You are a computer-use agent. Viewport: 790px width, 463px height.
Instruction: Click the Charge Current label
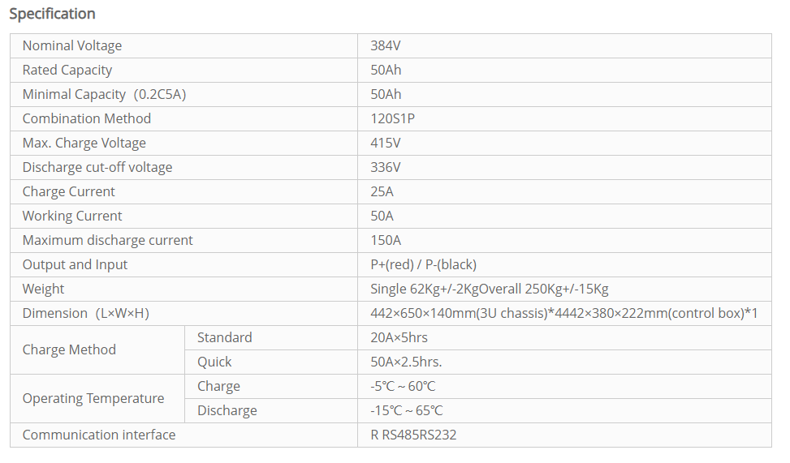click(69, 191)
